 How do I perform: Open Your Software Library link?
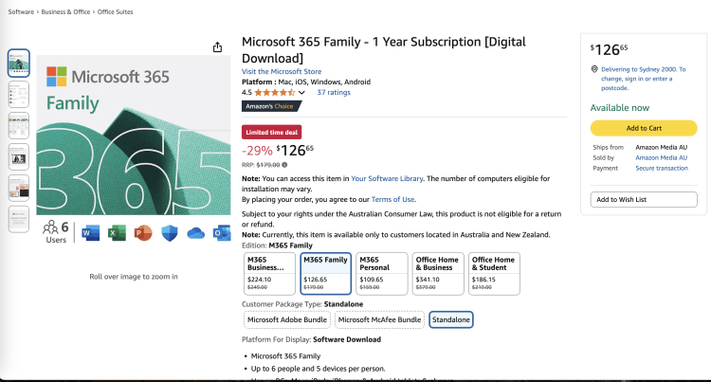coord(387,178)
